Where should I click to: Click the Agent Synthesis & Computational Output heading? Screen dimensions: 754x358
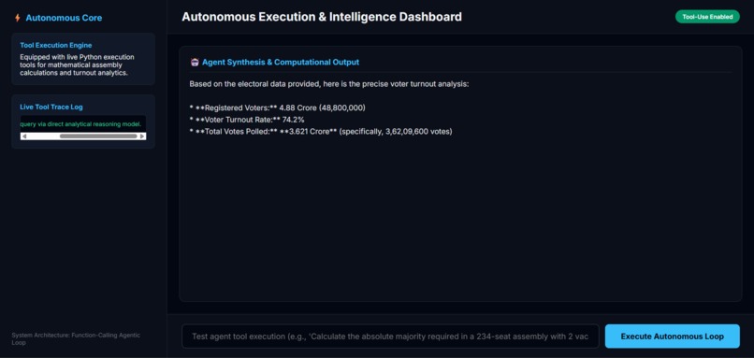tap(281, 62)
